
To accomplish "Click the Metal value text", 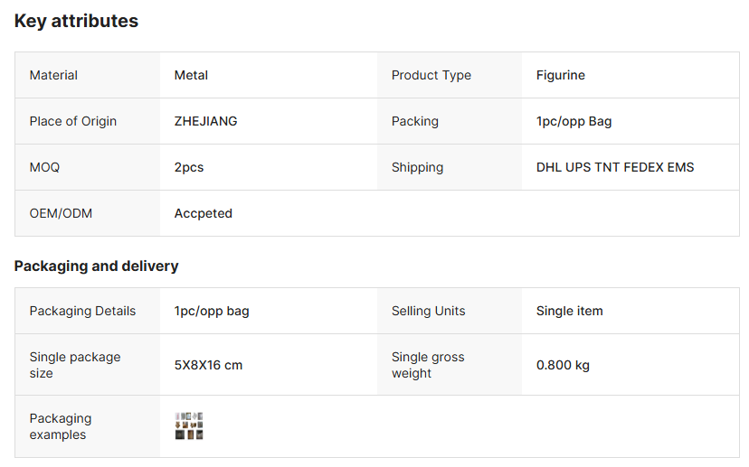I will pos(191,75).
